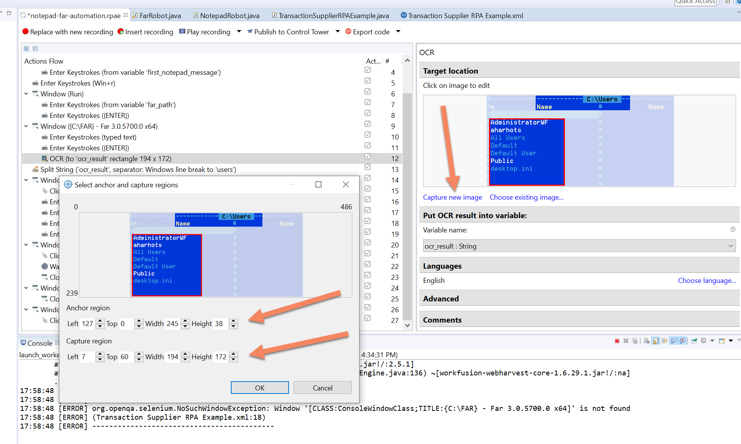Click Cancel in the anchor regions dialog
741x444 pixels.
(323, 388)
